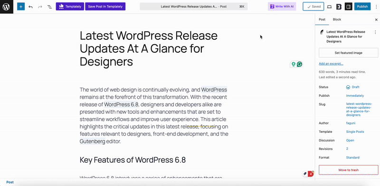
Task: Click the red notification badge showing 4
Action: 311,174
